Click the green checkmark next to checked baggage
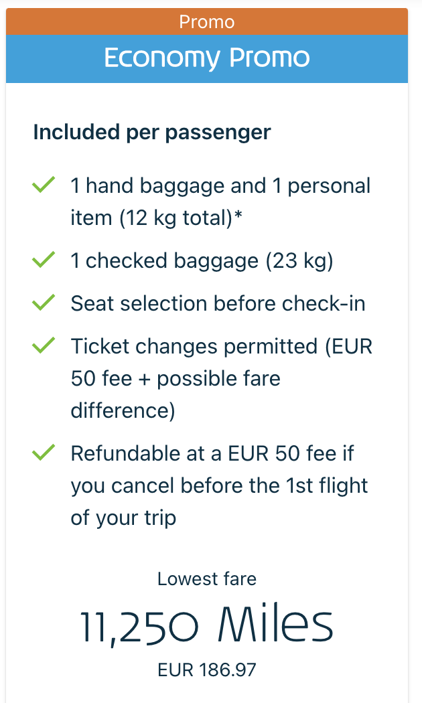Screen dimensions: 422x703 coord(43,260)
